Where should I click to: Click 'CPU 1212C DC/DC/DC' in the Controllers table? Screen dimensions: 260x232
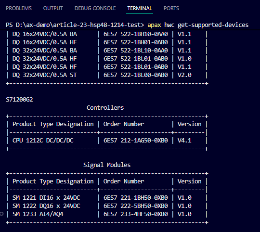[x=43, y=141]
